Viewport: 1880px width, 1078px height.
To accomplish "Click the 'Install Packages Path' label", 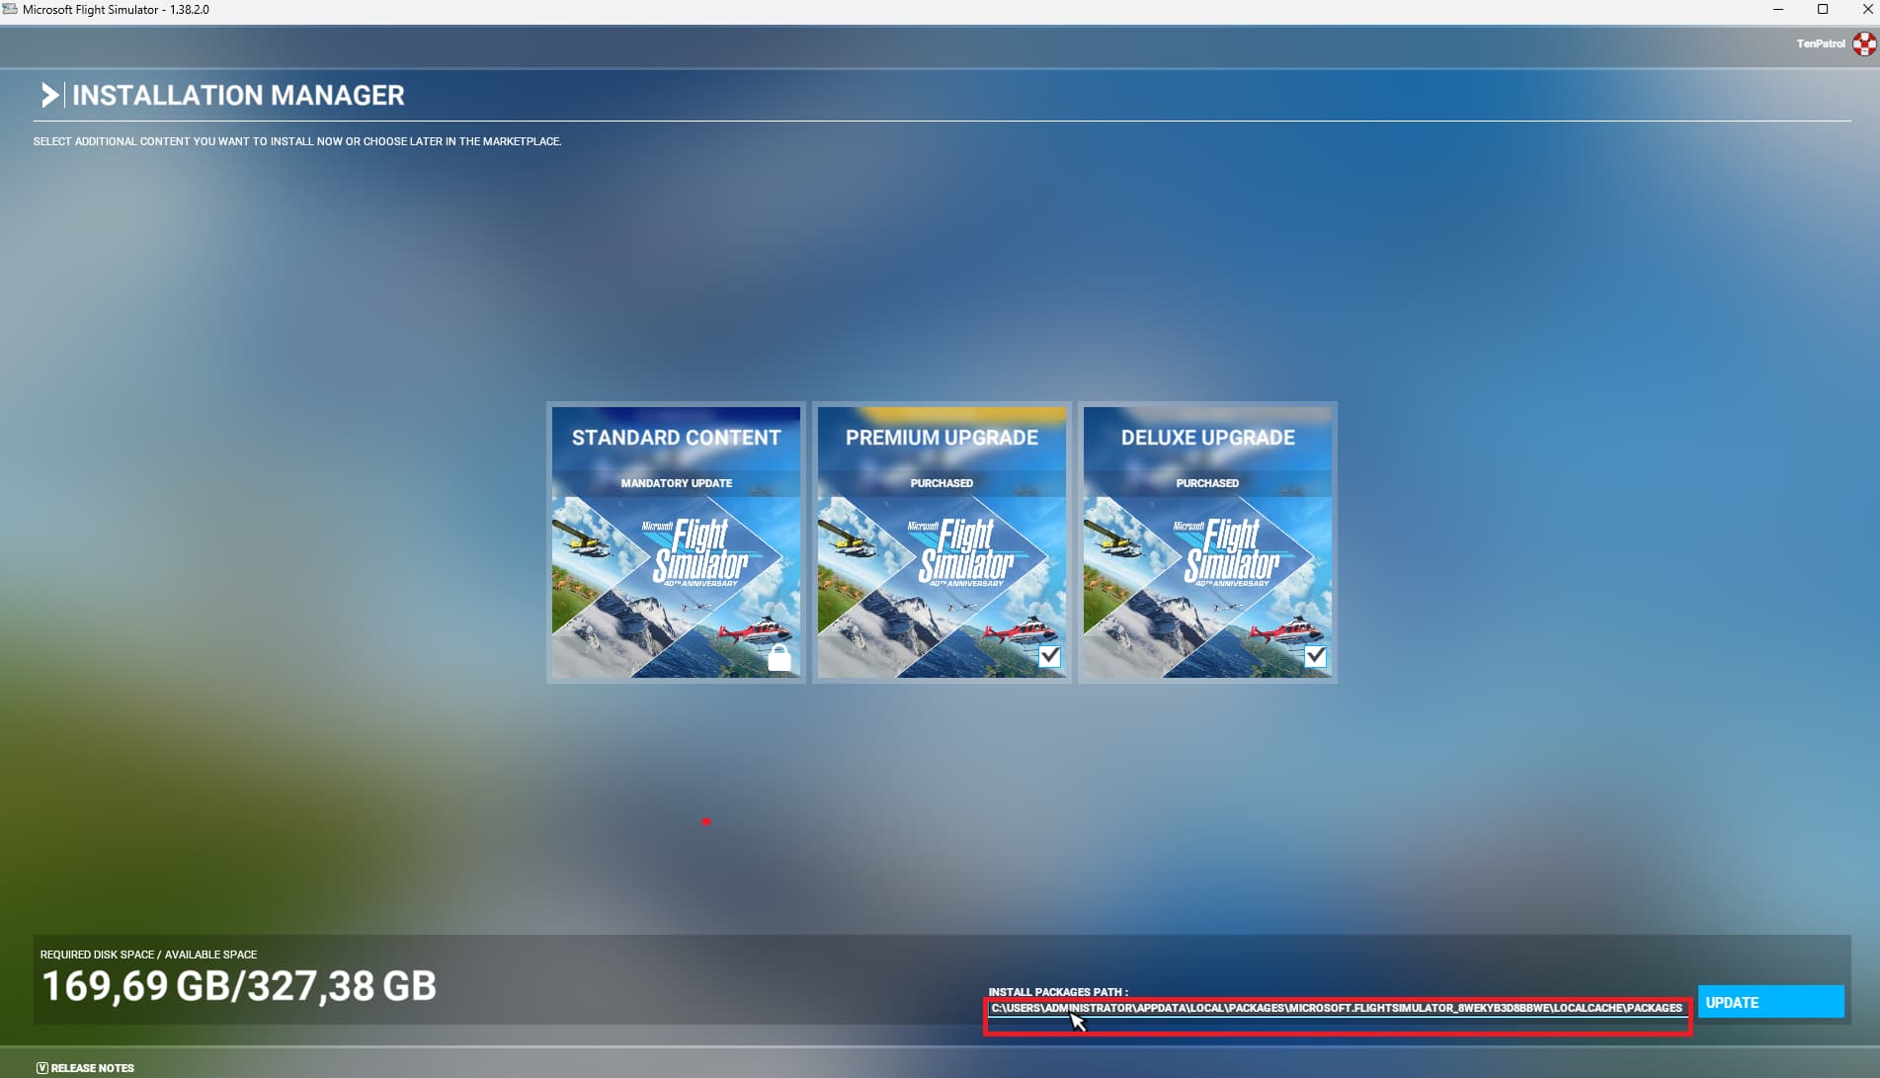I will click(x=1058, y=991).
